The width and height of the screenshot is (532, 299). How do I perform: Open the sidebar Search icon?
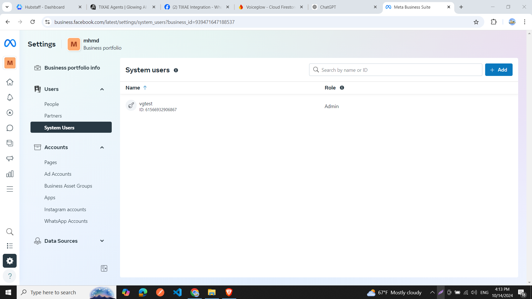click(x=10, y=232)
